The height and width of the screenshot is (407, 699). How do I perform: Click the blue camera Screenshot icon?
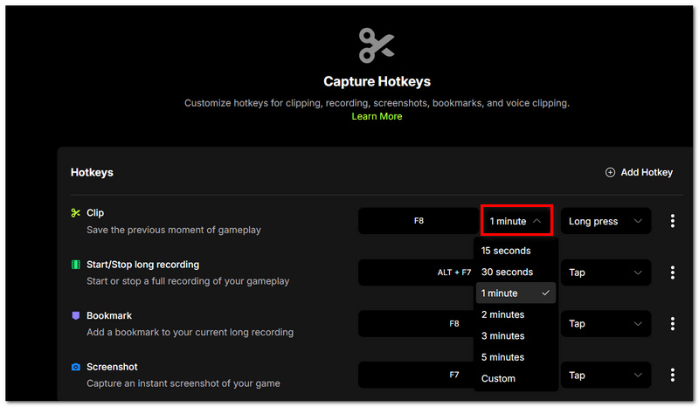coord(76,367)
